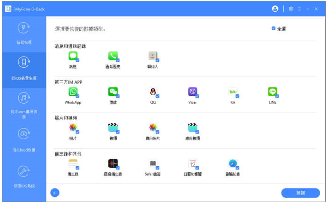Viewport: 327px width, 205px height.
Task: Go back with the round arrow button
Action: coord(55,193)
